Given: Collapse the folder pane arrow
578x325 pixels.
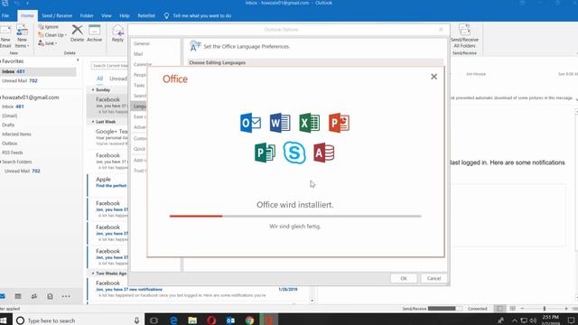Looking at the screenshot, I should pyautogui.click(x=78, y=60).
